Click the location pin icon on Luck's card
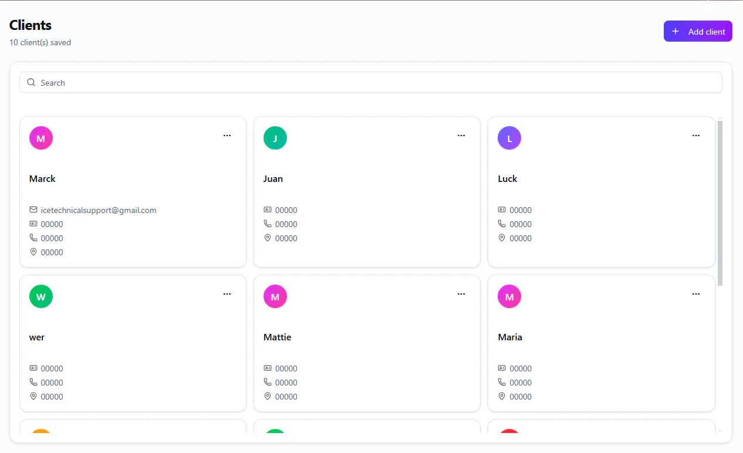 [x=502, y=238]
